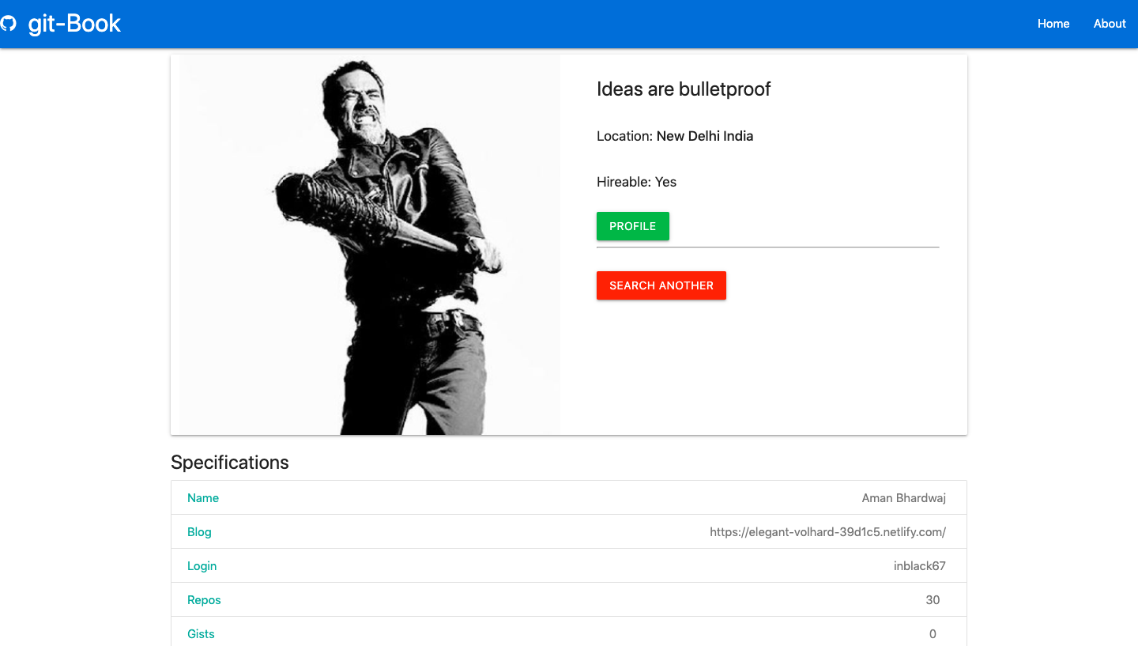Click the repos count '30'
1138x646 pixels.
933,600
